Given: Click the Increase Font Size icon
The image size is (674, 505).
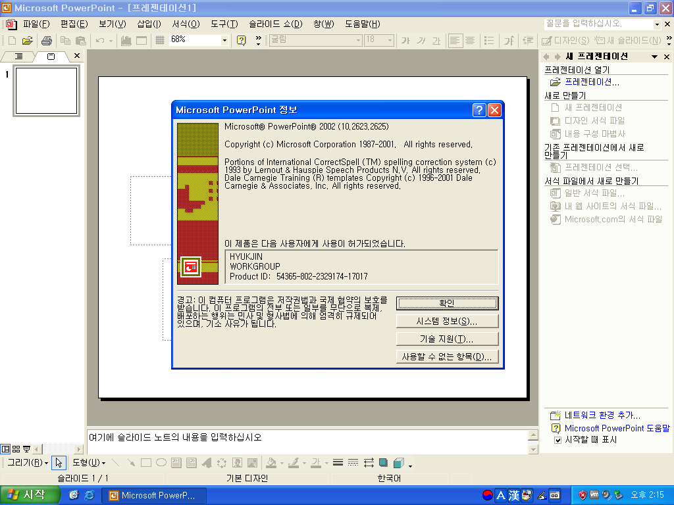Looking at the screenshot, I should click(x=509, y=40).
